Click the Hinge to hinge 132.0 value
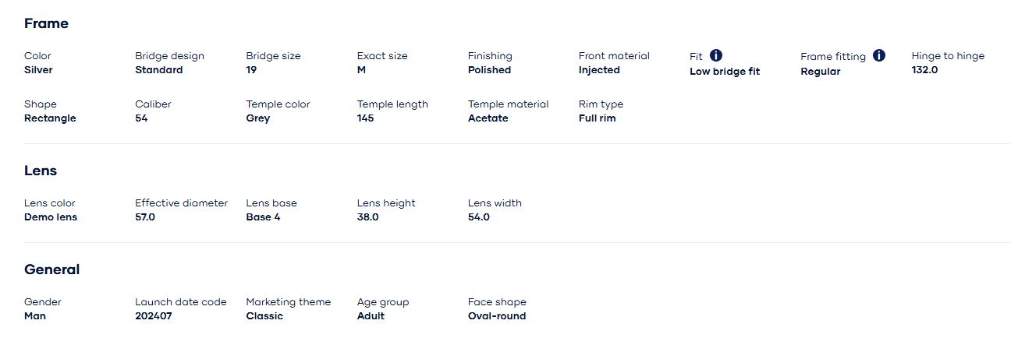 point(924,70)
